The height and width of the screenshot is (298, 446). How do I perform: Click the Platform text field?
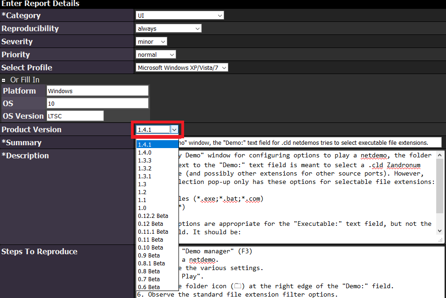(x=97, y=91)
